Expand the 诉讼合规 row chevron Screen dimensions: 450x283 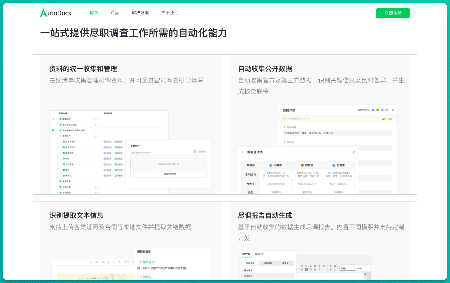pos(57,193)
